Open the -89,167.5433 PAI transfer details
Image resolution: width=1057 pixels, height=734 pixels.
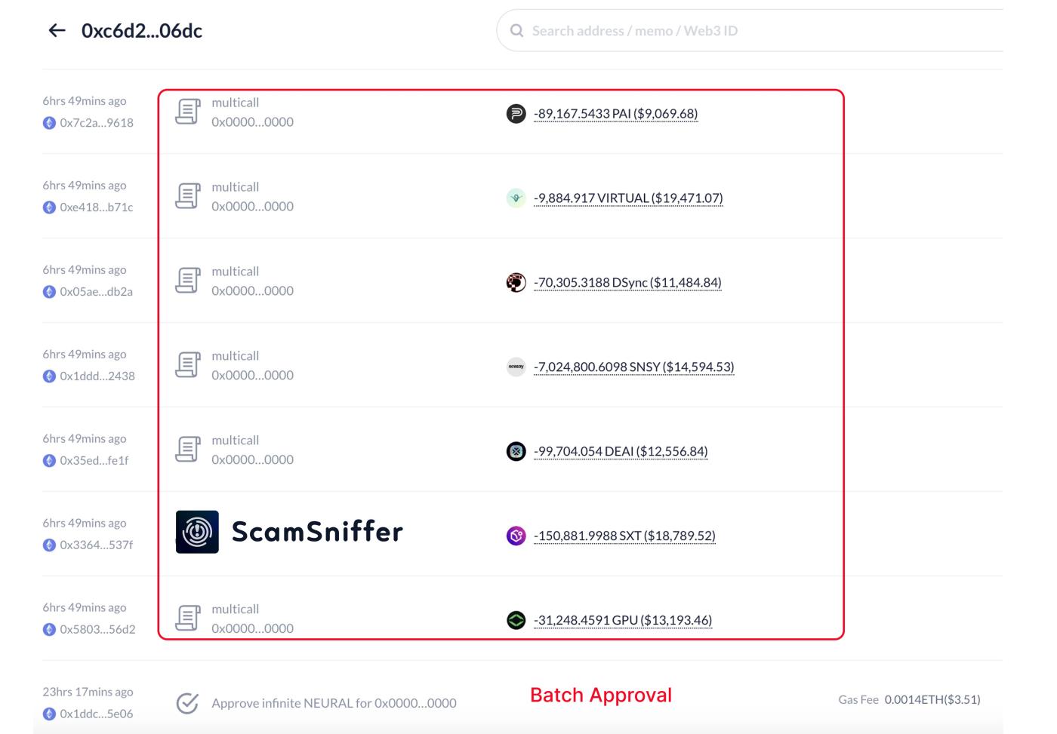pos(616,114)
